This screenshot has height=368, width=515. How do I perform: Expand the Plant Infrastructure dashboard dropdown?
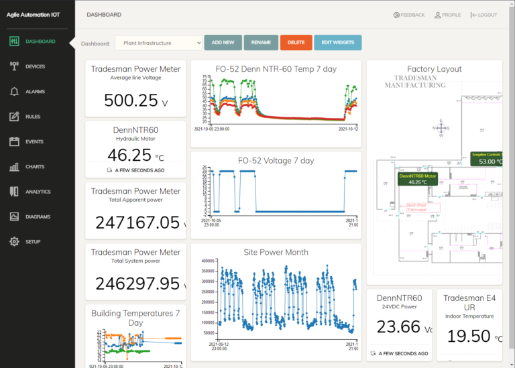click(x=158, y=43)
